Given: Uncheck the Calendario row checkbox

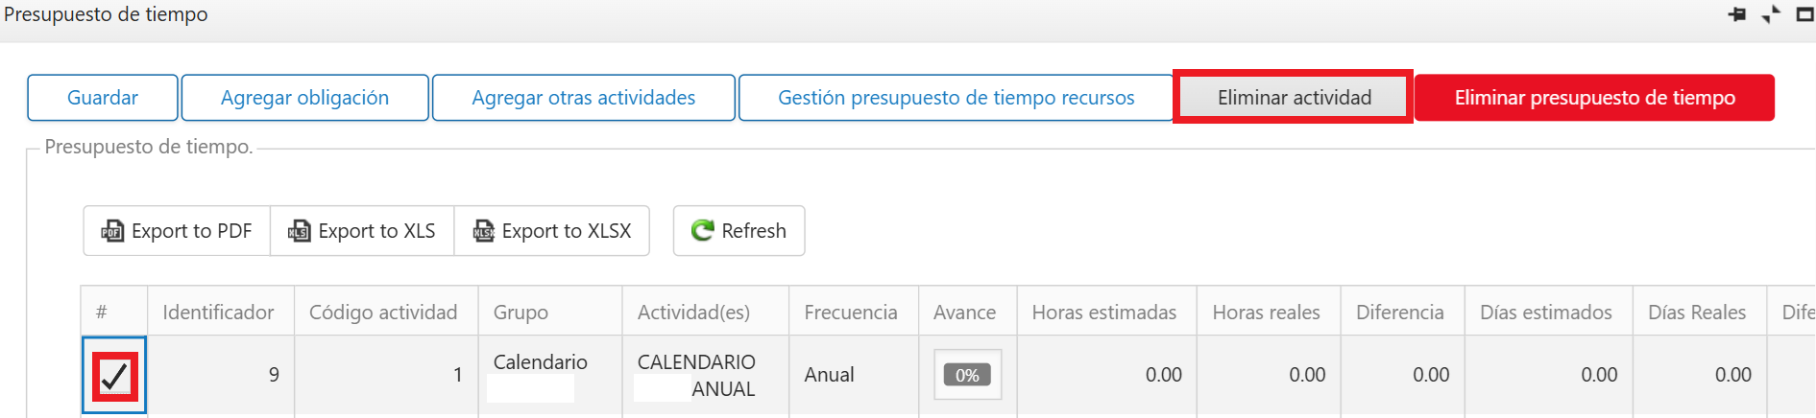Looking at the screenshot, I should coord(114,376).
